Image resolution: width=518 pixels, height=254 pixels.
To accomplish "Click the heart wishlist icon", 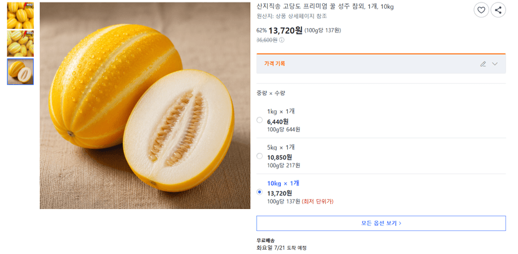I will pyautogui.click(x=481, y=10).
